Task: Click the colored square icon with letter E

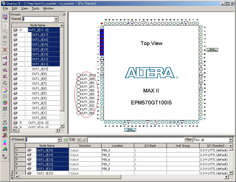Action: point(5,103)
